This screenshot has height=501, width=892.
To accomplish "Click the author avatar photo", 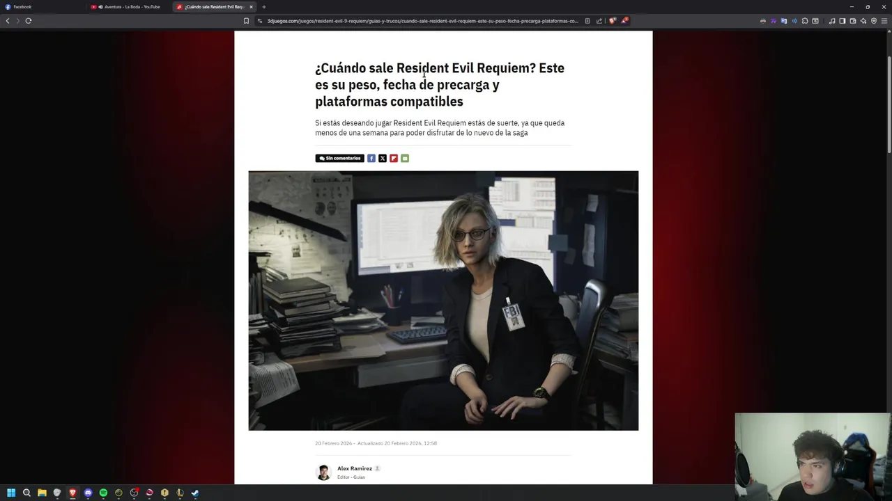I will coord(323,472).
